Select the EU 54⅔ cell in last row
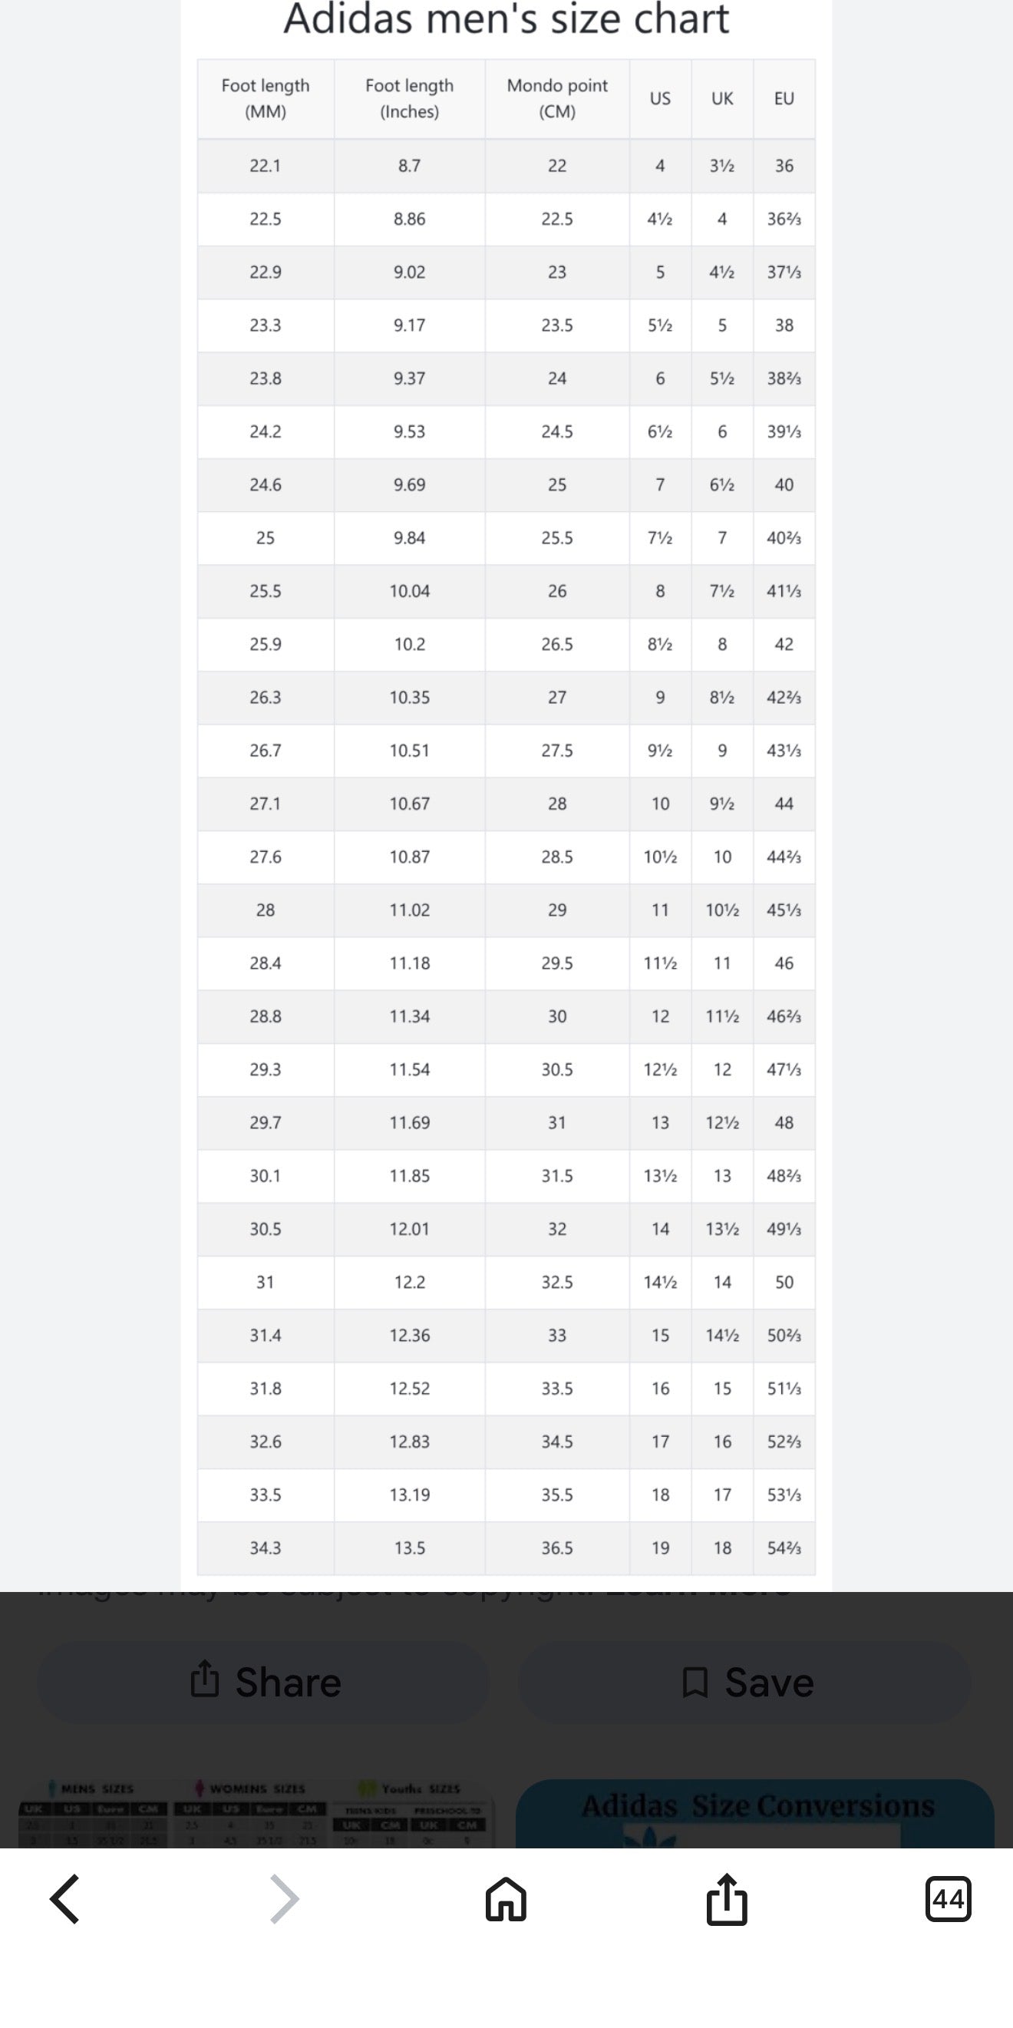 pyautogui.click(x=784, y=1547)
